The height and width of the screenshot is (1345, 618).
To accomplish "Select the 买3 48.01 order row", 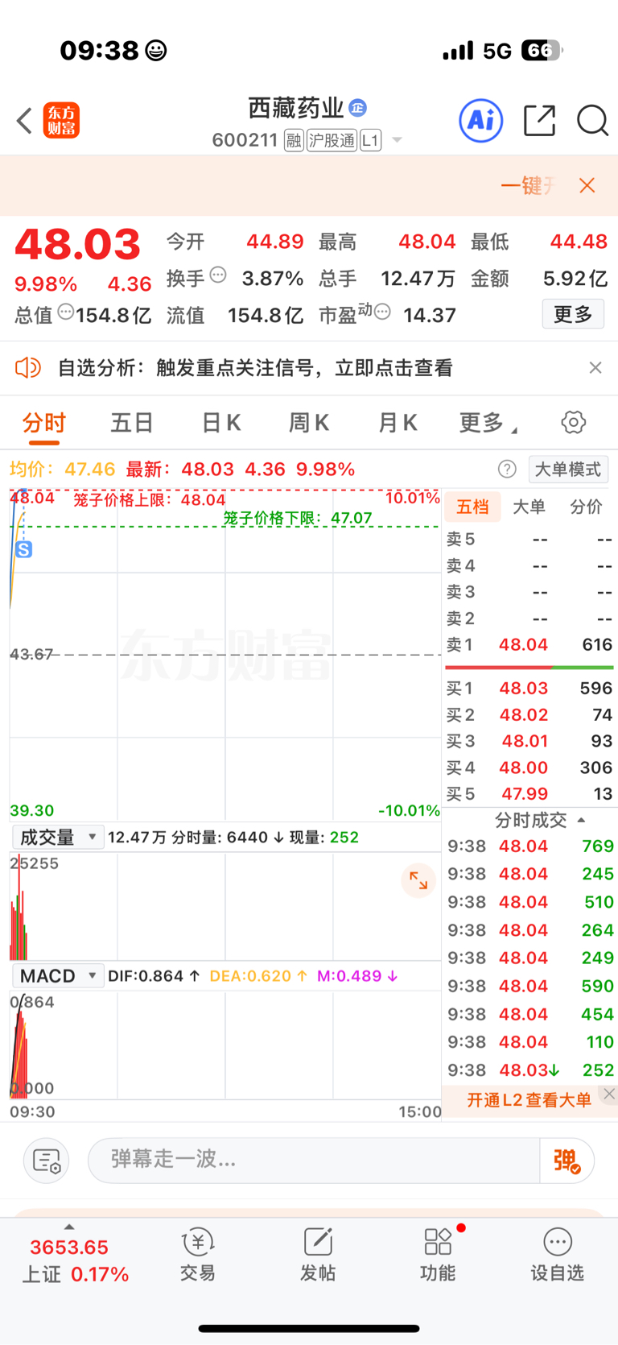I will point(529,741).
